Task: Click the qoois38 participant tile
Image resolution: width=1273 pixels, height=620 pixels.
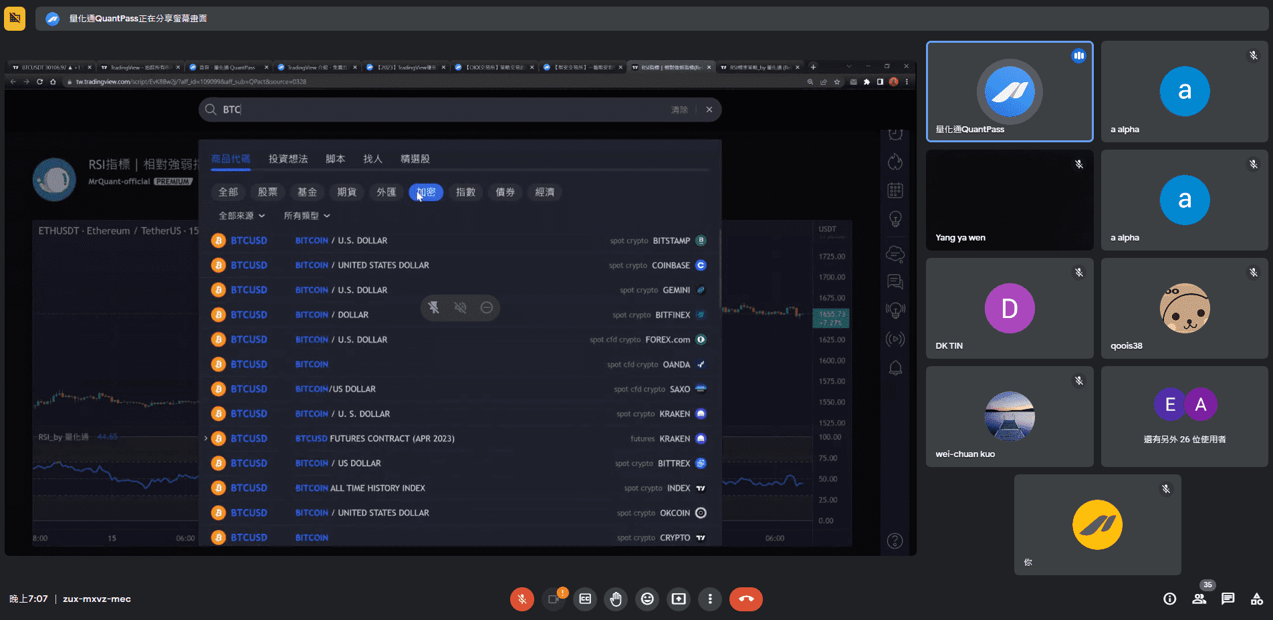Action: (1184, 308)
